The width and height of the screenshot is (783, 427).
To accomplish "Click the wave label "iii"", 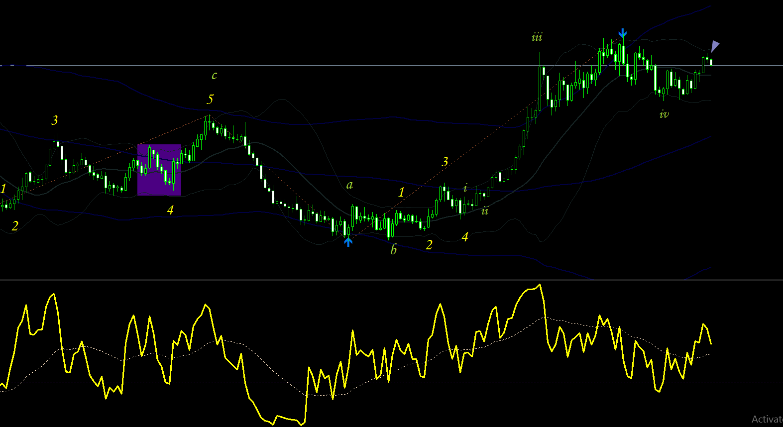I will tap(537, 37).
